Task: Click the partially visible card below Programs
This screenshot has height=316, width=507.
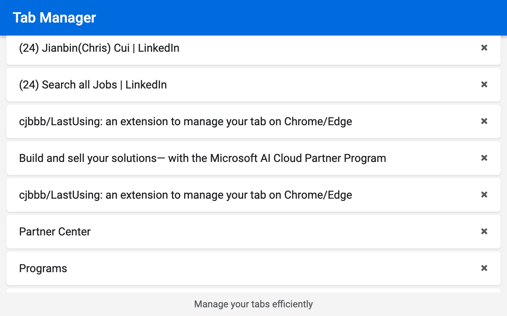Action: click(253, 290)
